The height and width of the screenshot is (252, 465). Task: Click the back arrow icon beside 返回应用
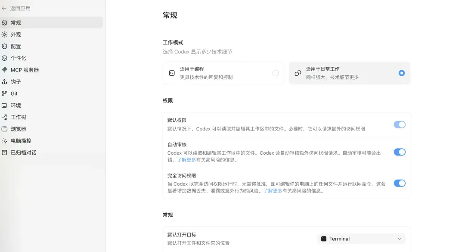pos(4,8)
